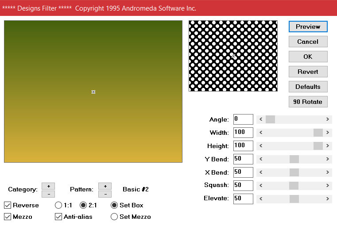Viewport: 337px width, 225px height.
Task: Click the Category plus button
Action: pos(48,186)
